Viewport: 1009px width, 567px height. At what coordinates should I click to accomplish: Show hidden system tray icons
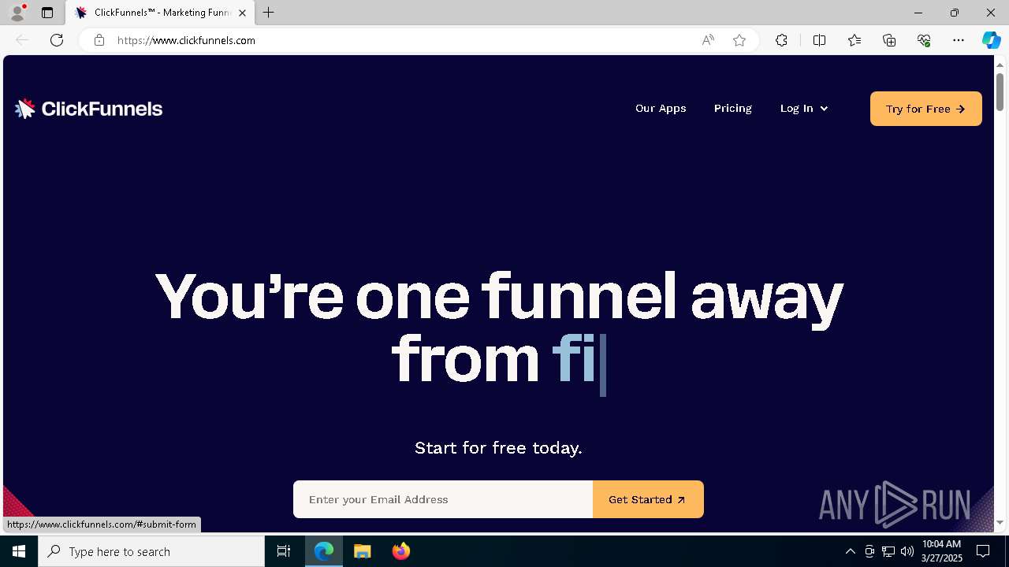(x=850, y=551)
